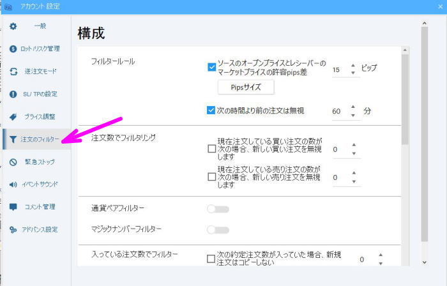Click the dollar icon for ロット/リスク管理
The width and height of the screenshot is (447, 286).
coord(13,49)
